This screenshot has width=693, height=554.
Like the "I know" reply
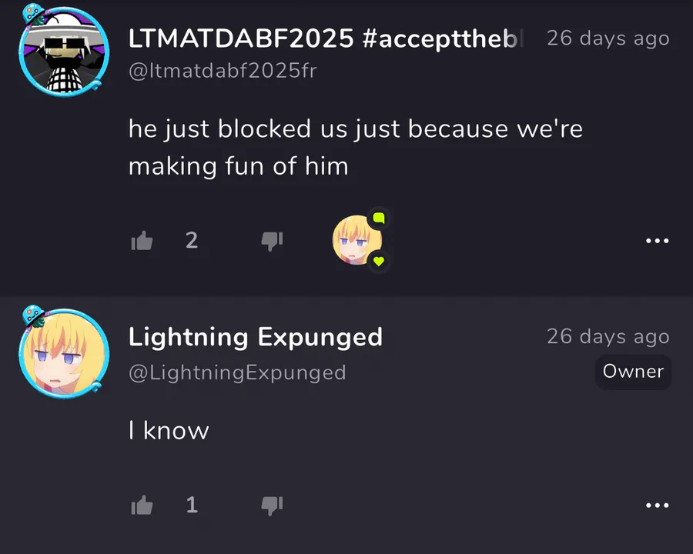point(142,505)
